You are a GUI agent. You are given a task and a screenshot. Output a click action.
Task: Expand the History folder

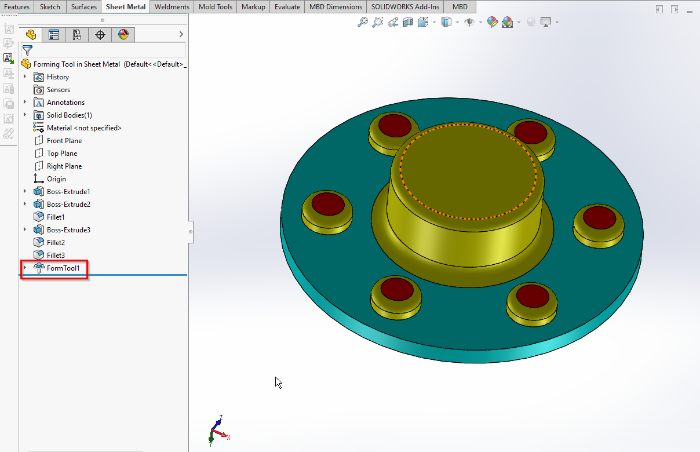[25, 77]
